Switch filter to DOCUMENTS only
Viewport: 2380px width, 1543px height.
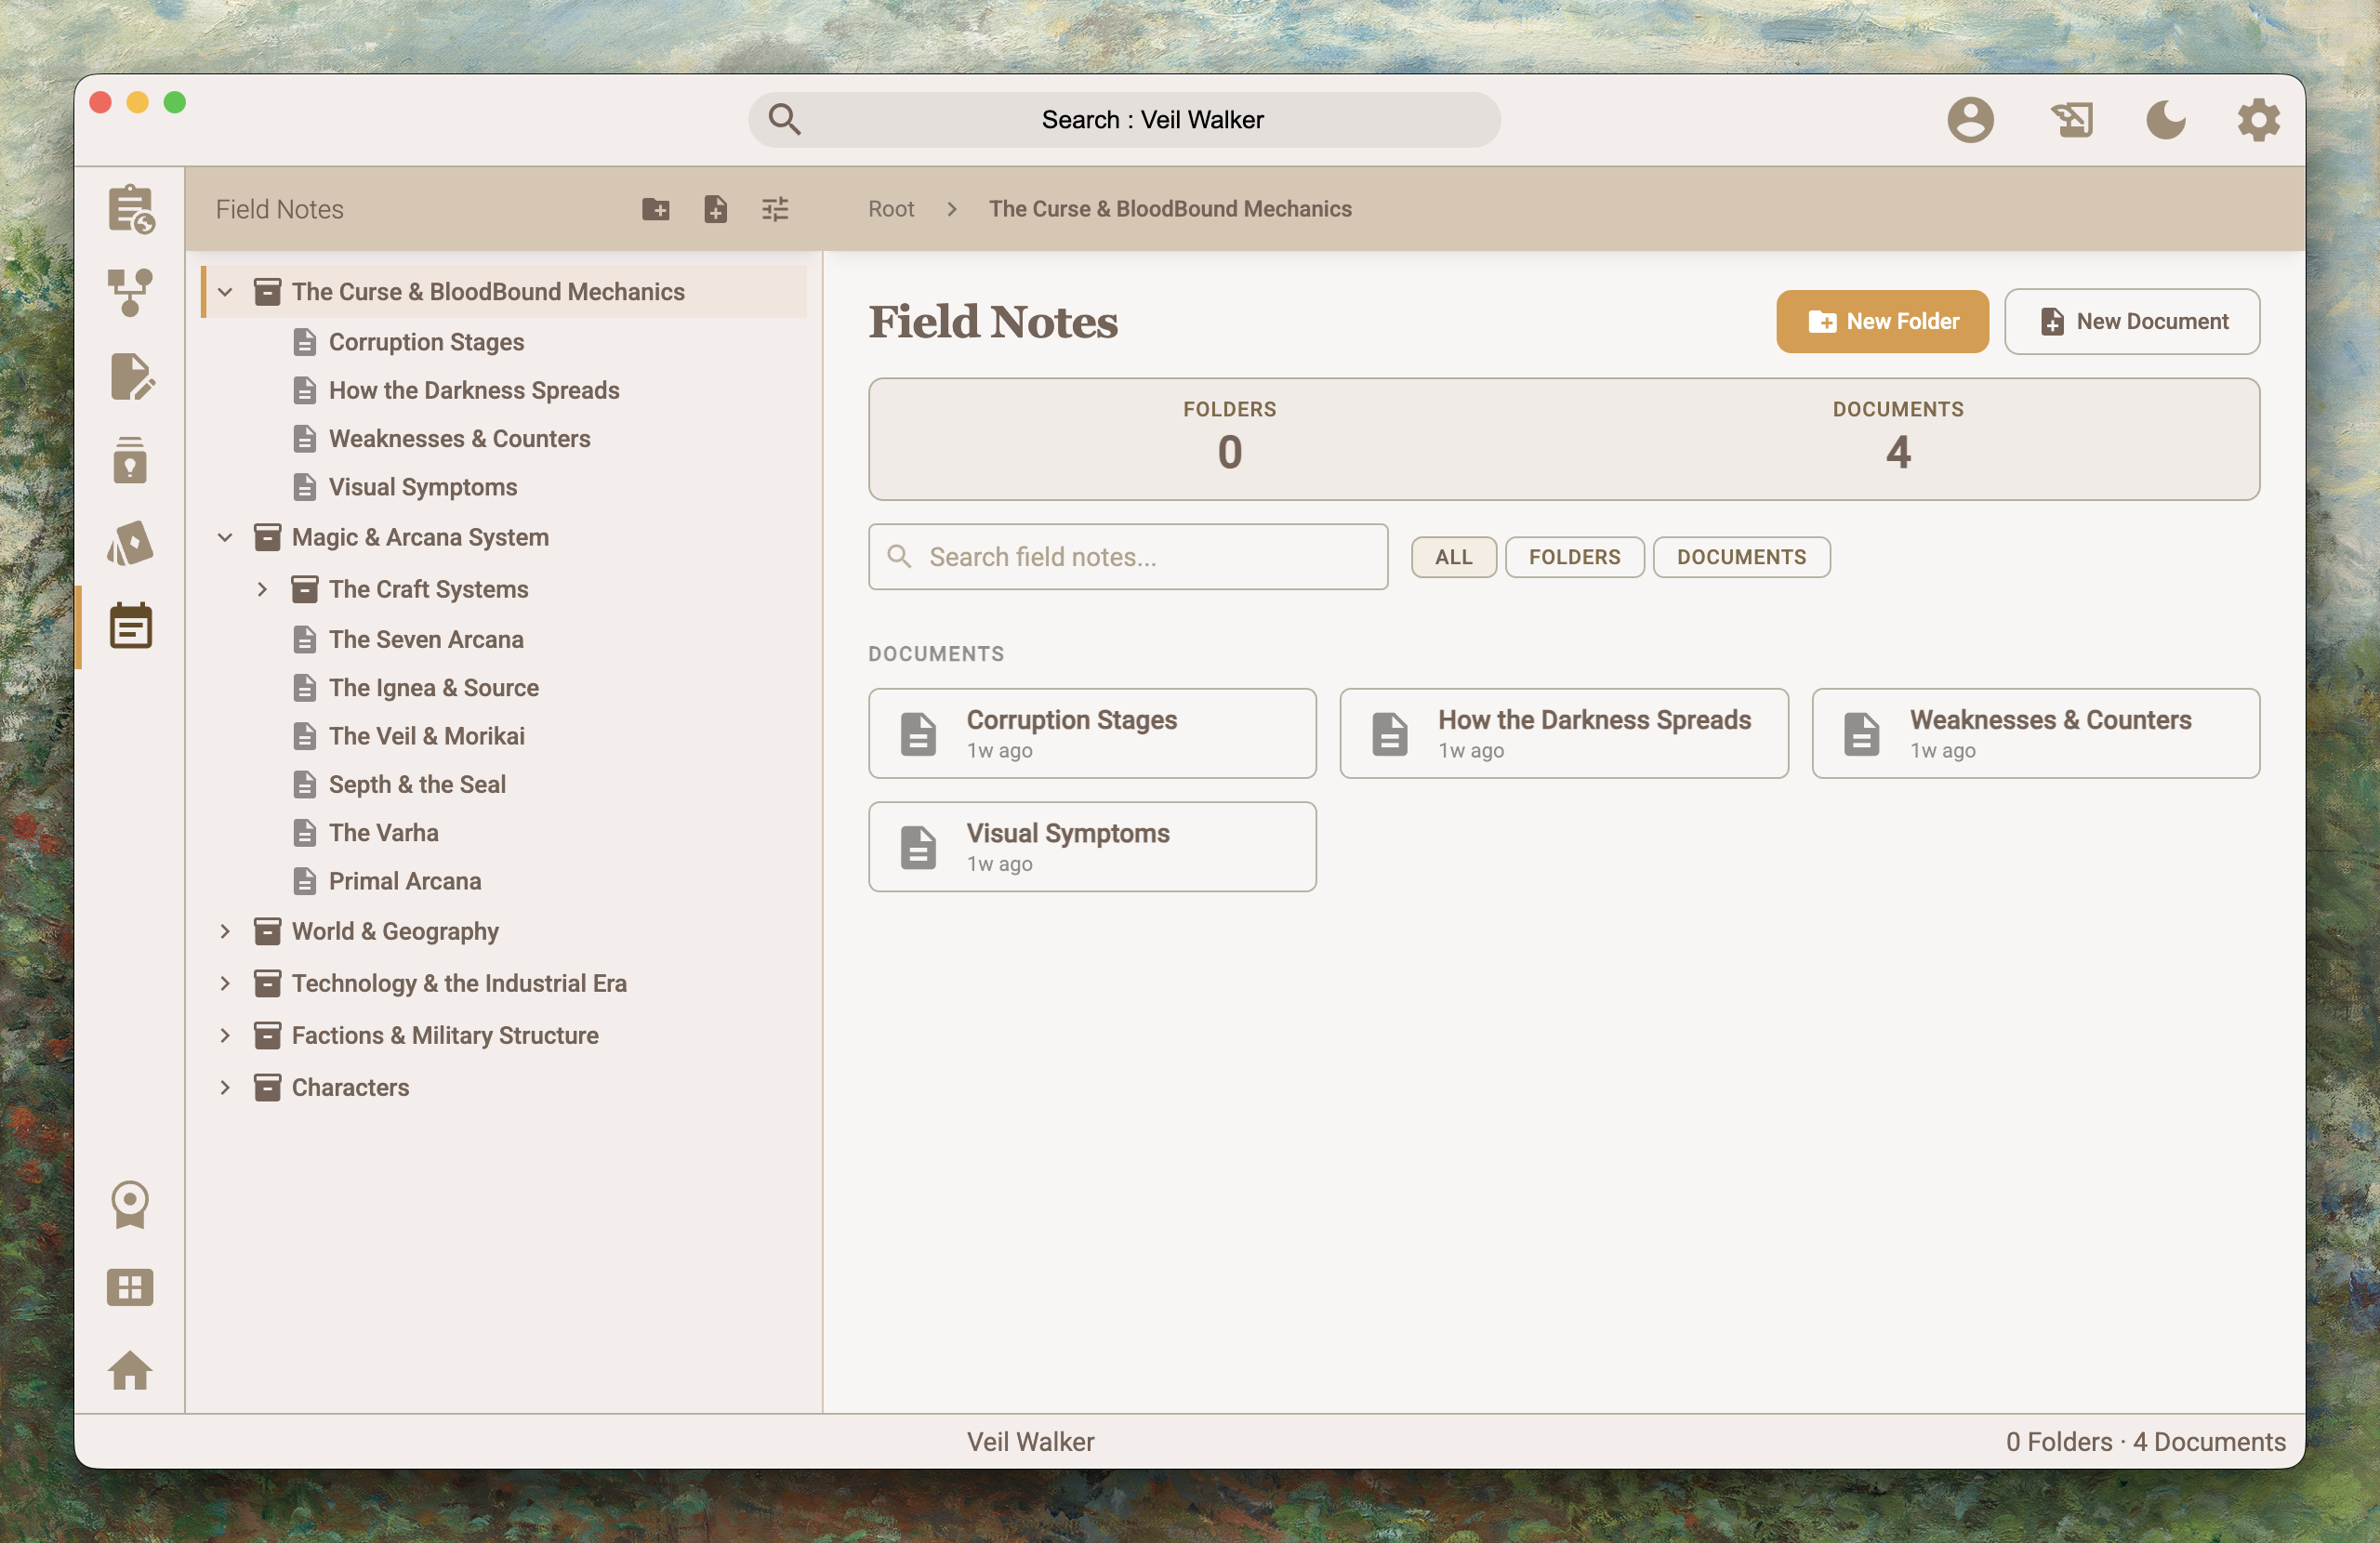click(x=1741, y=557)
